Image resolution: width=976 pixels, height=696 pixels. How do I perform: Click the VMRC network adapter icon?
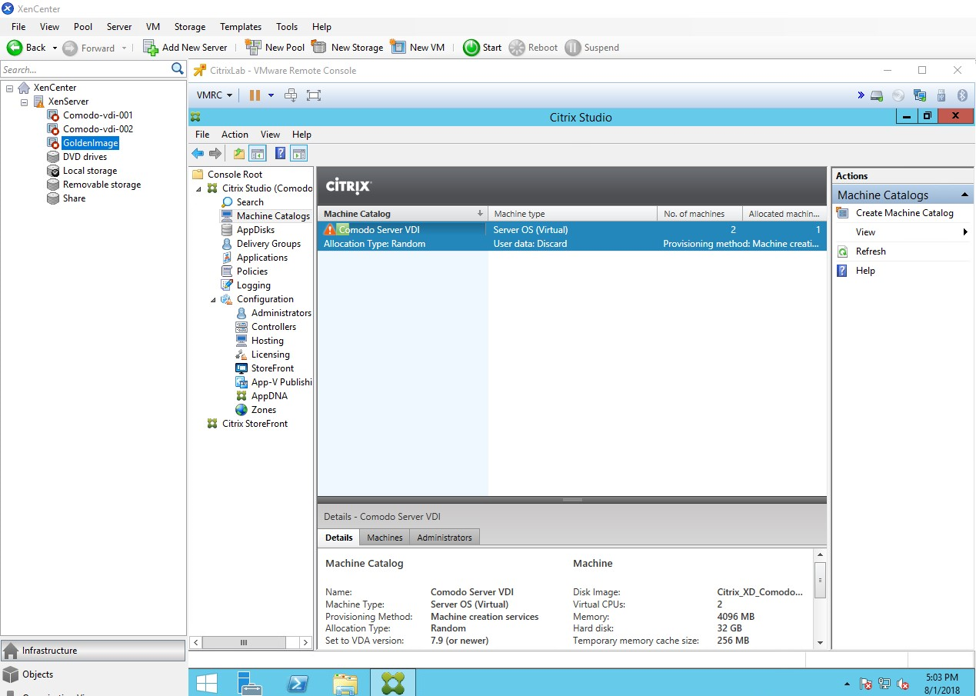[x=920, y=95]
